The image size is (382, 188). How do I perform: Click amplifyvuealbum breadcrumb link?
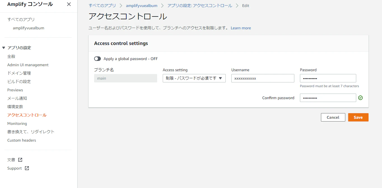coord(142,6)
